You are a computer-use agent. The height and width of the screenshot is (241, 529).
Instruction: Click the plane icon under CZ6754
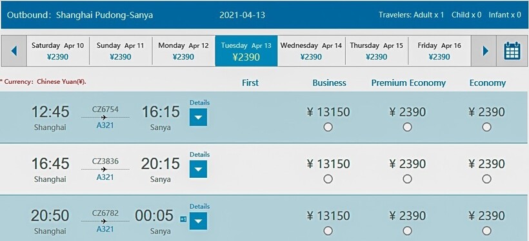coord(104,117)
